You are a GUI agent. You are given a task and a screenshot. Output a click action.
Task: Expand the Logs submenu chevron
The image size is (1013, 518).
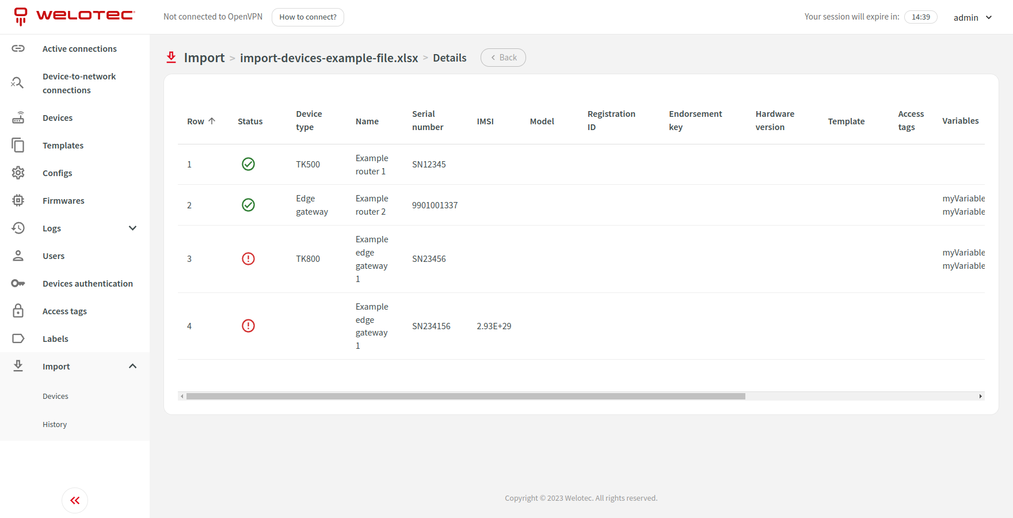click(132, 228)
